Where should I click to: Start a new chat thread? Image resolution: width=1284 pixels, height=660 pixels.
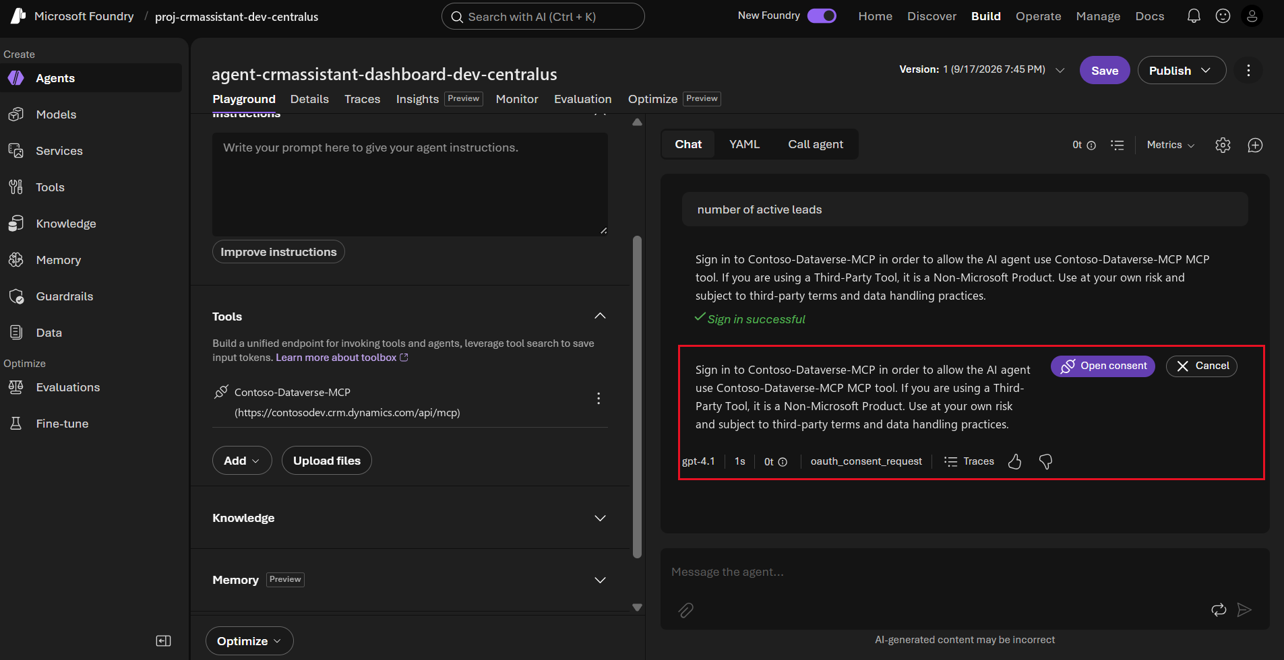tap(1255, 145)
